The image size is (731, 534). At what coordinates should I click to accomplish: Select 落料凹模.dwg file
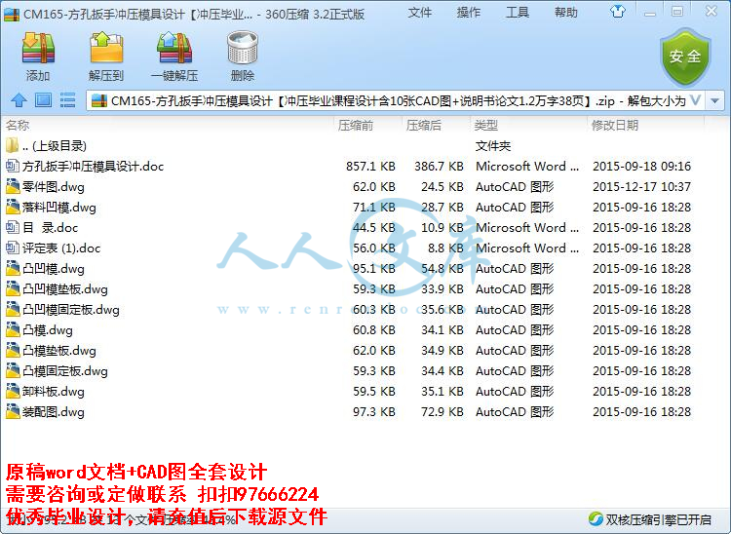coord(350,208)
